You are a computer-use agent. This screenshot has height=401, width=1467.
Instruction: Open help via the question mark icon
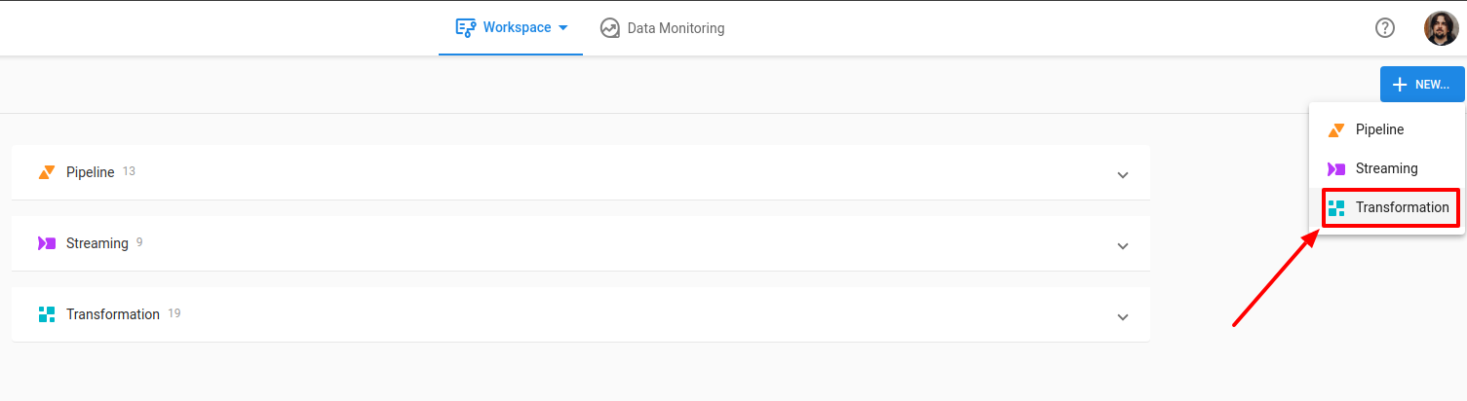click(x=1384, y=28)
